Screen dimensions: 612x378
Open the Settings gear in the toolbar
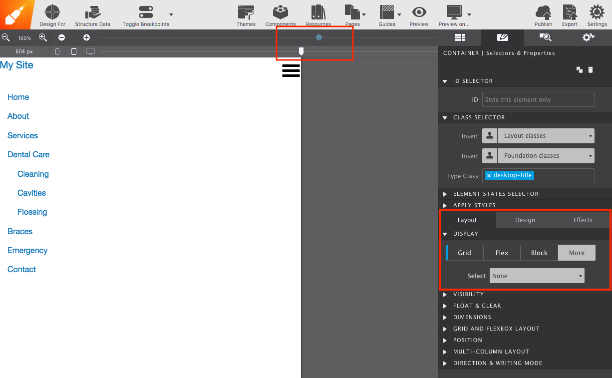pos(597,12)
